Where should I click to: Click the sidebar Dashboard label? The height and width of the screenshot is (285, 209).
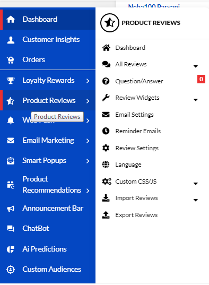pyautogui.click(x=40, y=19)
